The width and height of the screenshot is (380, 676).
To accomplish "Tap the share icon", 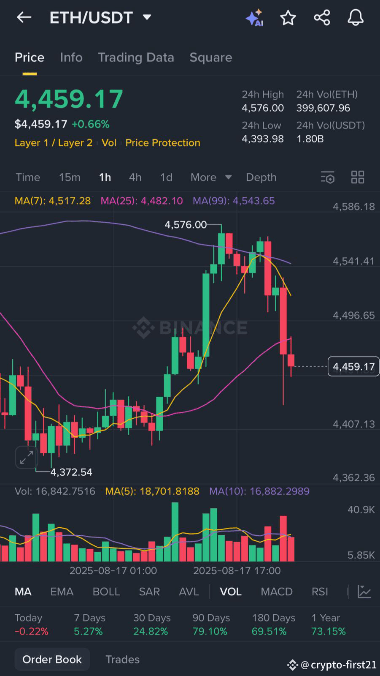I will click(322, 18).
